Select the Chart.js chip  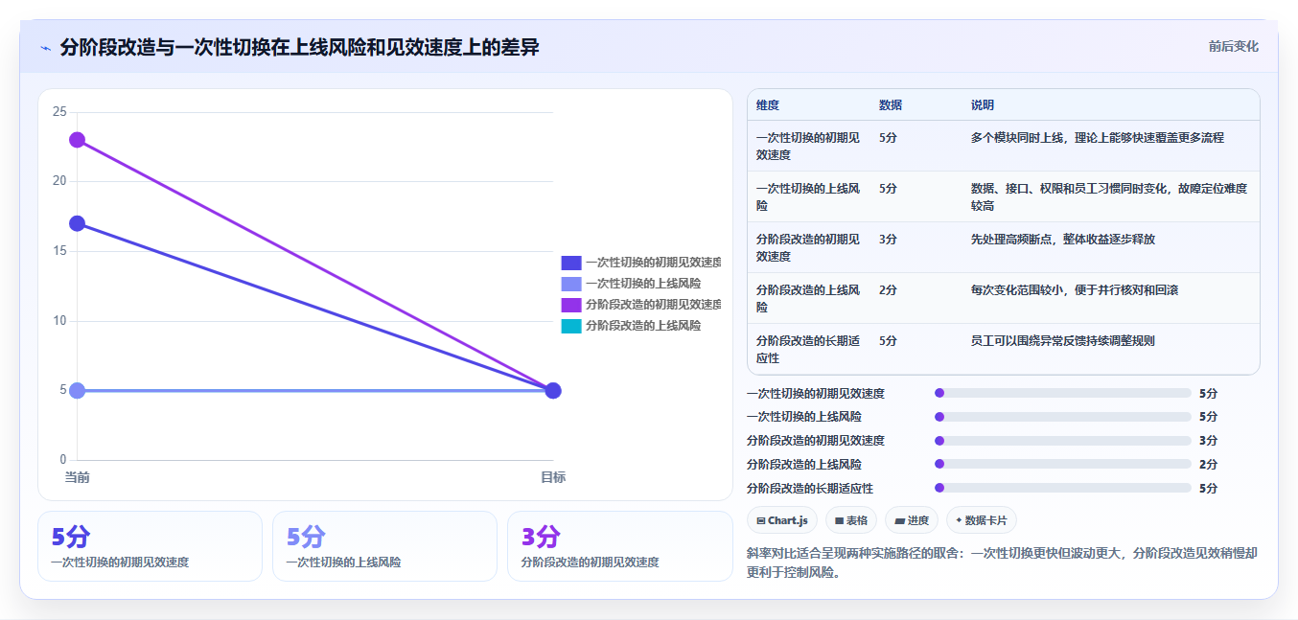coord(782,520)
